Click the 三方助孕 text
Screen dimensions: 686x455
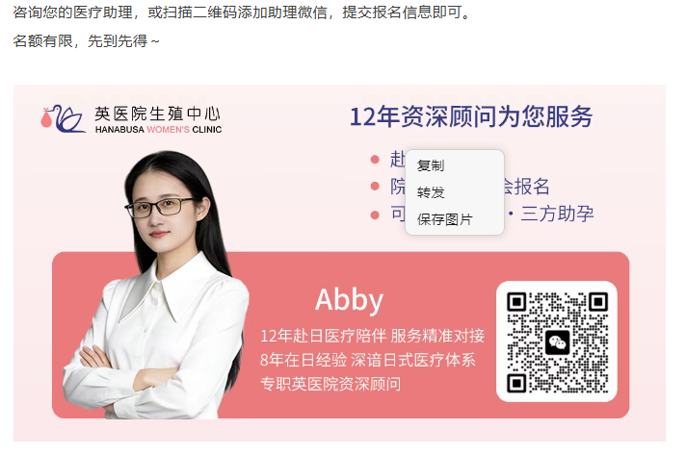[557, 214]
